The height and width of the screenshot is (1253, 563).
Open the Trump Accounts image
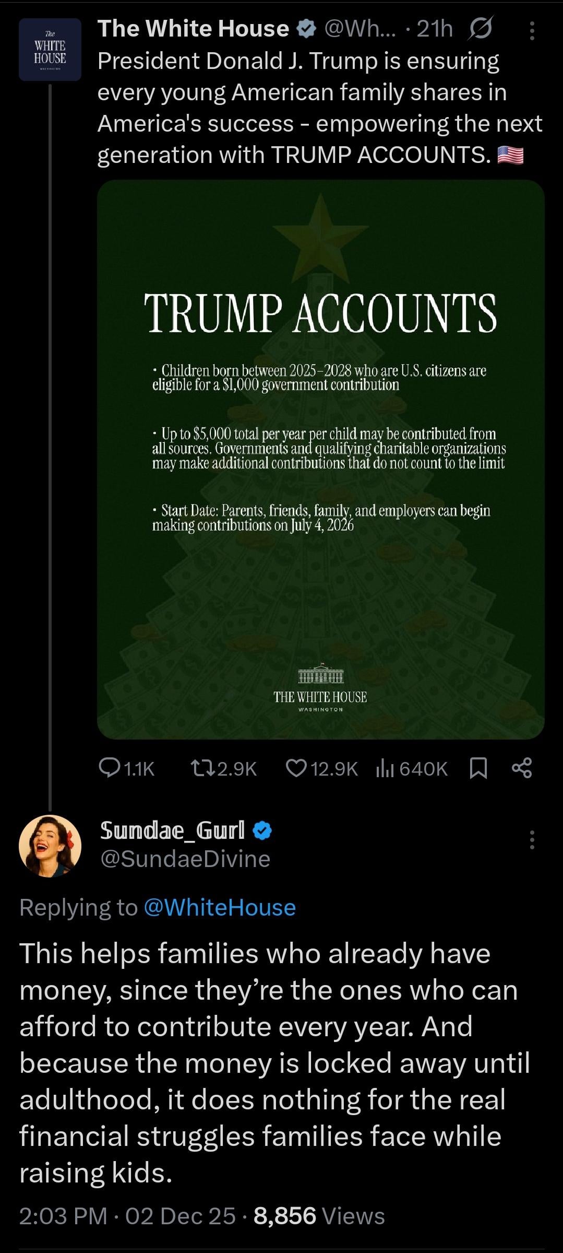pyautogui.click(x=320, y=459)
